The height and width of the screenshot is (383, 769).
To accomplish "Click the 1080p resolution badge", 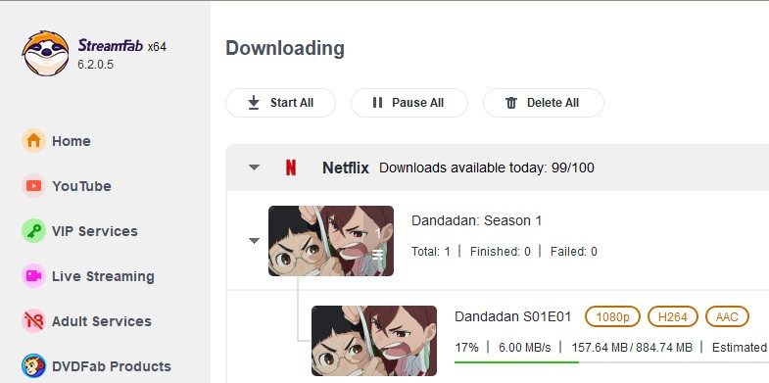I will [612, 316].
